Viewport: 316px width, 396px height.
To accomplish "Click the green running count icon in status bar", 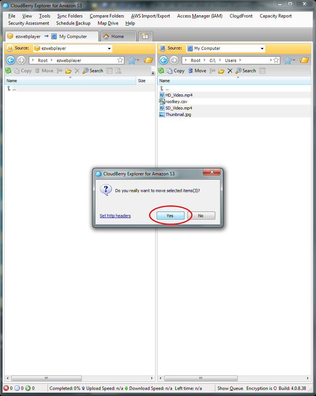I will [28, 388].
